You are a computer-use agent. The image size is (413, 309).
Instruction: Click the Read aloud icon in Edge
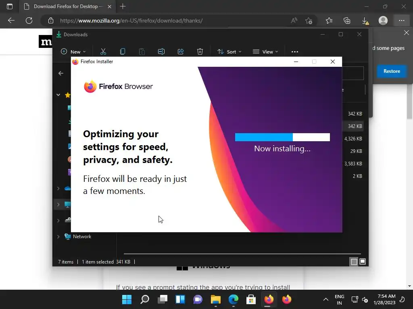[294, 21]
